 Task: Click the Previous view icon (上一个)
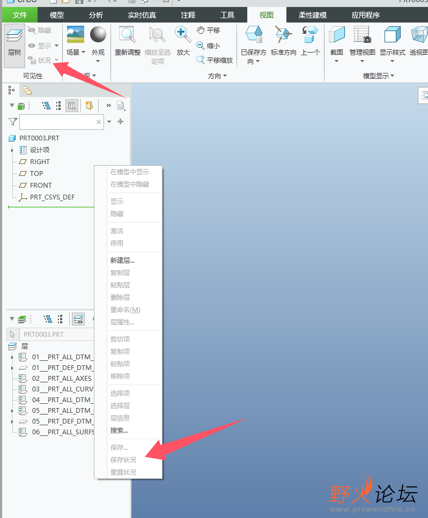coord(310,35)
